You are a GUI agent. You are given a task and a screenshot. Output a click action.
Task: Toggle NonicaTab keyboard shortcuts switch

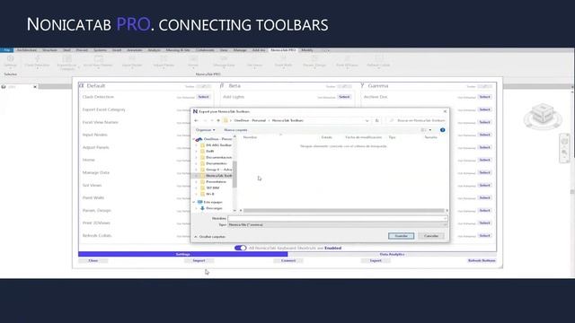pyautogui.click(x=241, y=248)
